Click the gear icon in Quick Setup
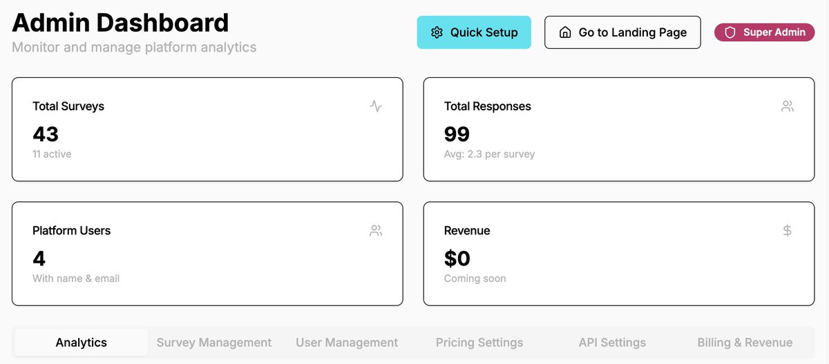This screenshot has width=829, height=364. coord(437,32)
